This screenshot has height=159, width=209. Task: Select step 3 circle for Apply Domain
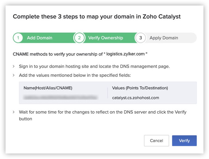(141, 38)
